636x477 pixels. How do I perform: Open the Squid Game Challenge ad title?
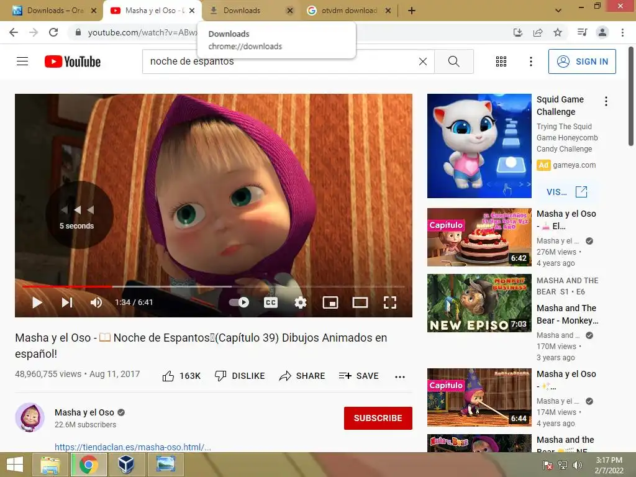(560, 106)
